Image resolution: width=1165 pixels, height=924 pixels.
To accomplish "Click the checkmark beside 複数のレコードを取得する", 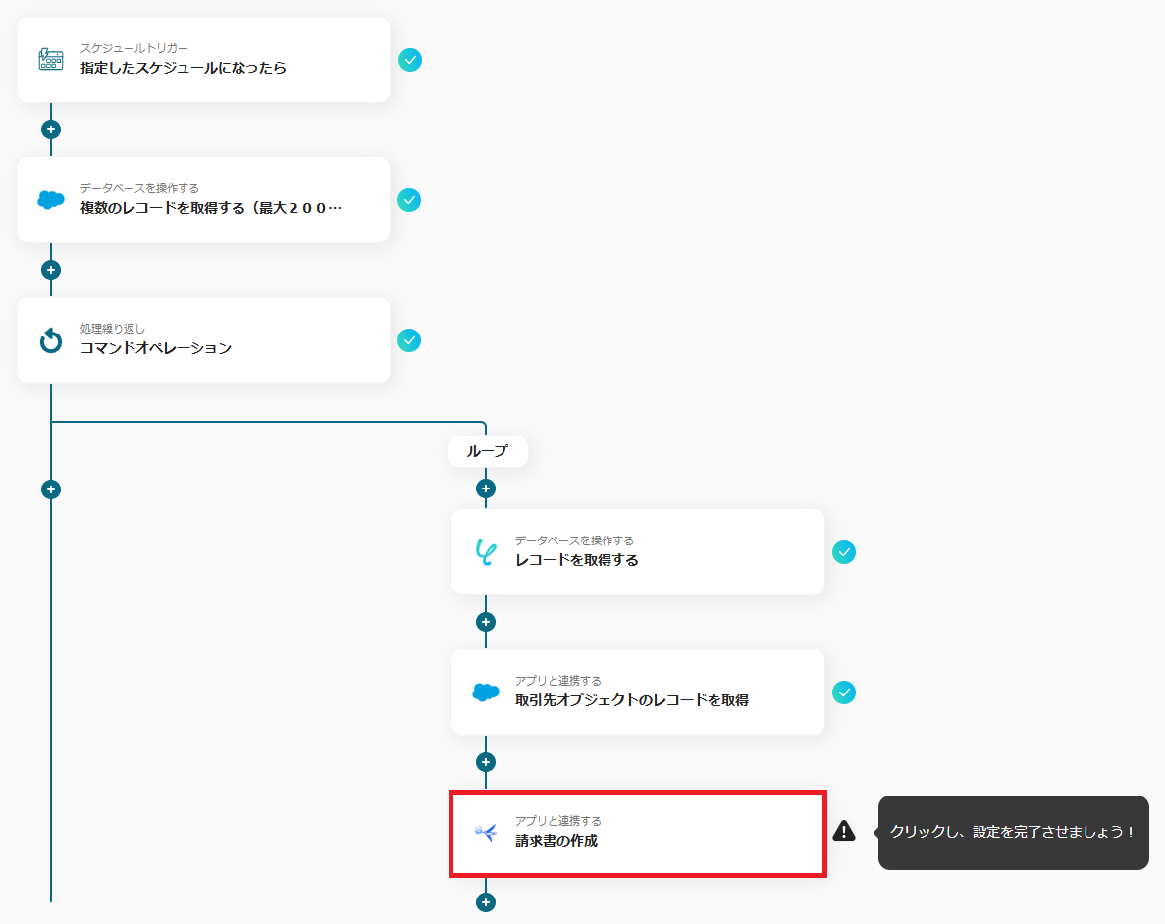I will (x=409, y=200).
